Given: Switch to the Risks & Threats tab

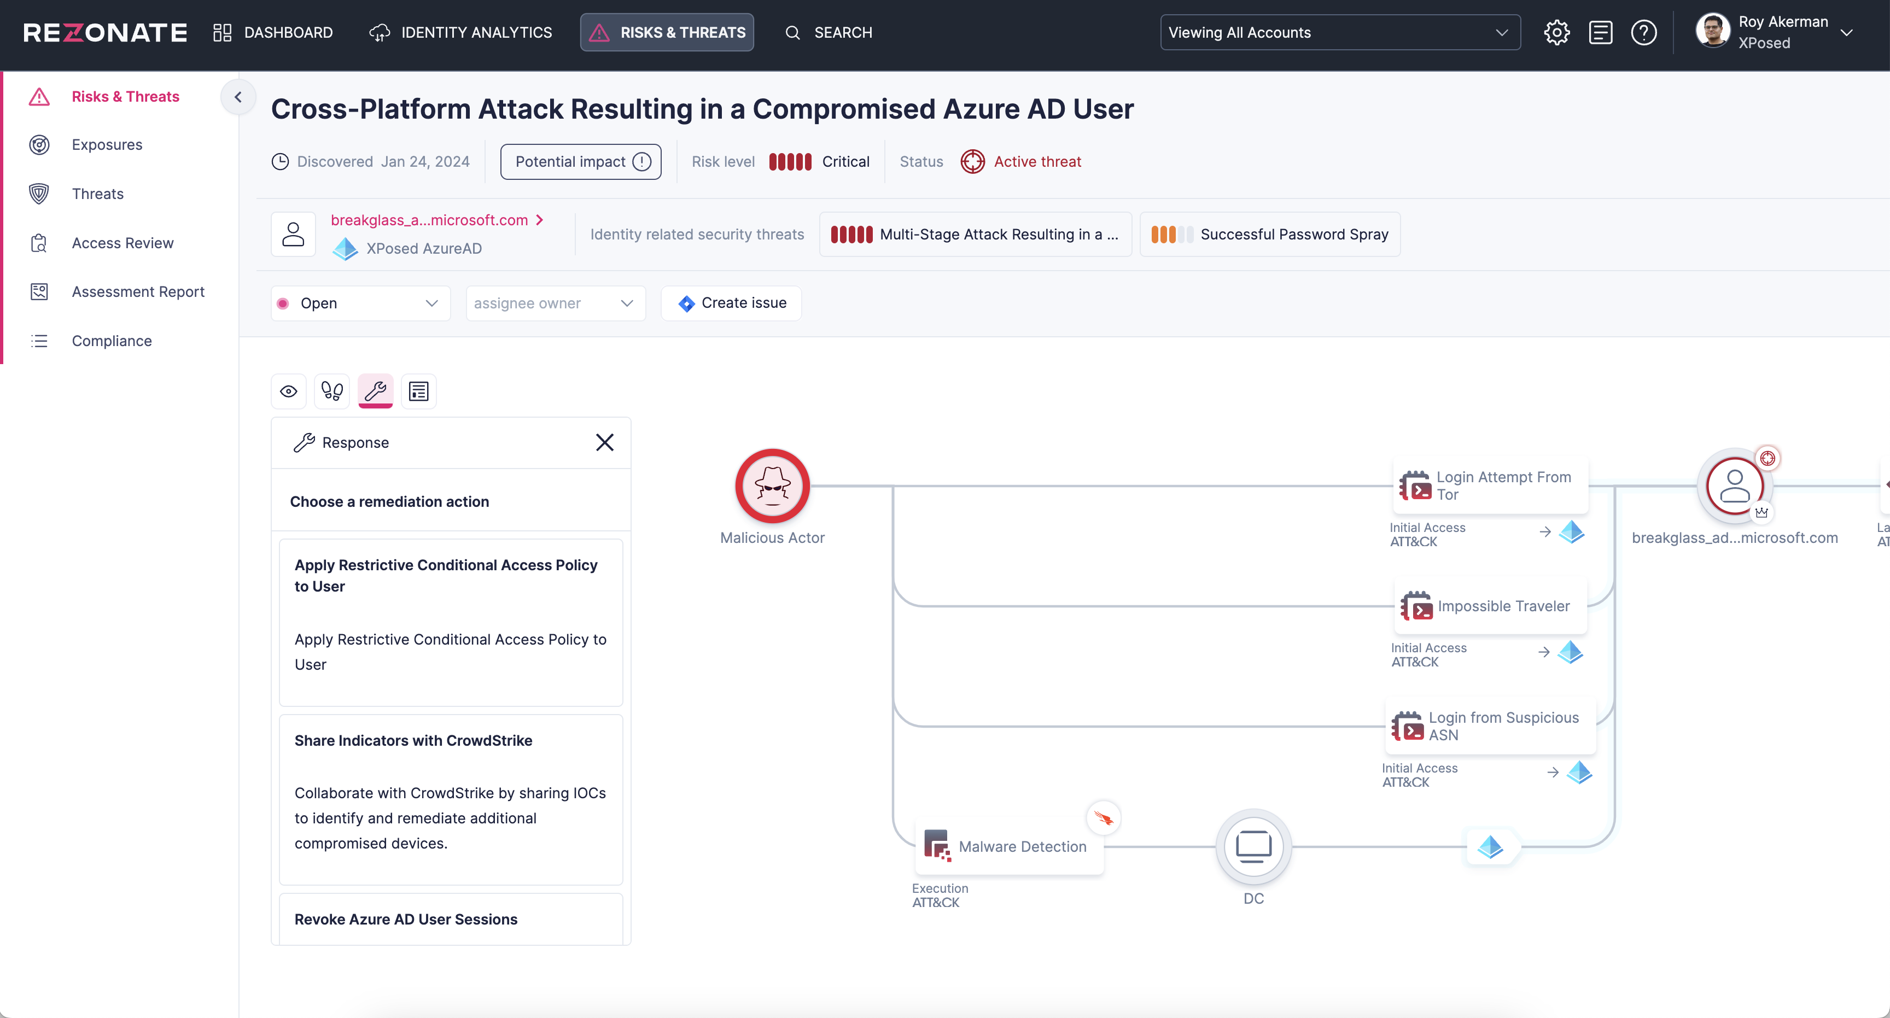Looking at the screenshot, I should pos(666,32).
